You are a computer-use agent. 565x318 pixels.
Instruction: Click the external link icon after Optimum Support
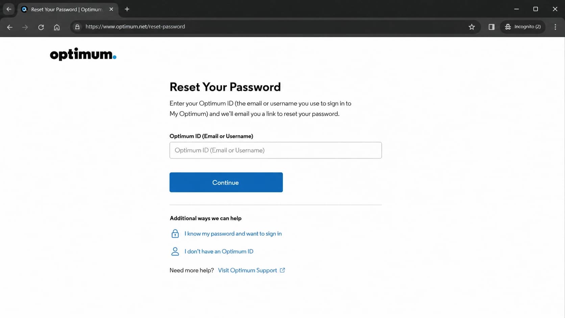[x=282, y=270]
